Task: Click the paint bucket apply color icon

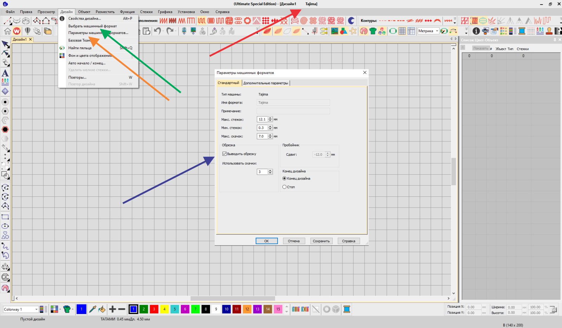Action: (102, 309)
